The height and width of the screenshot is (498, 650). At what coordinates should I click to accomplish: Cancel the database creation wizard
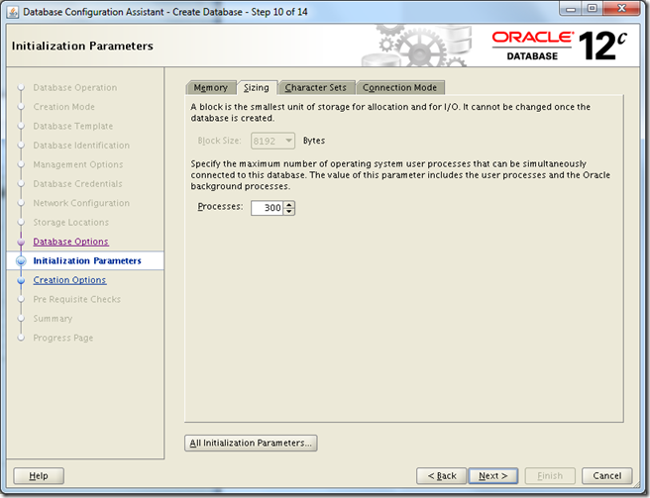pyautogui.click(x=606, y=476)
